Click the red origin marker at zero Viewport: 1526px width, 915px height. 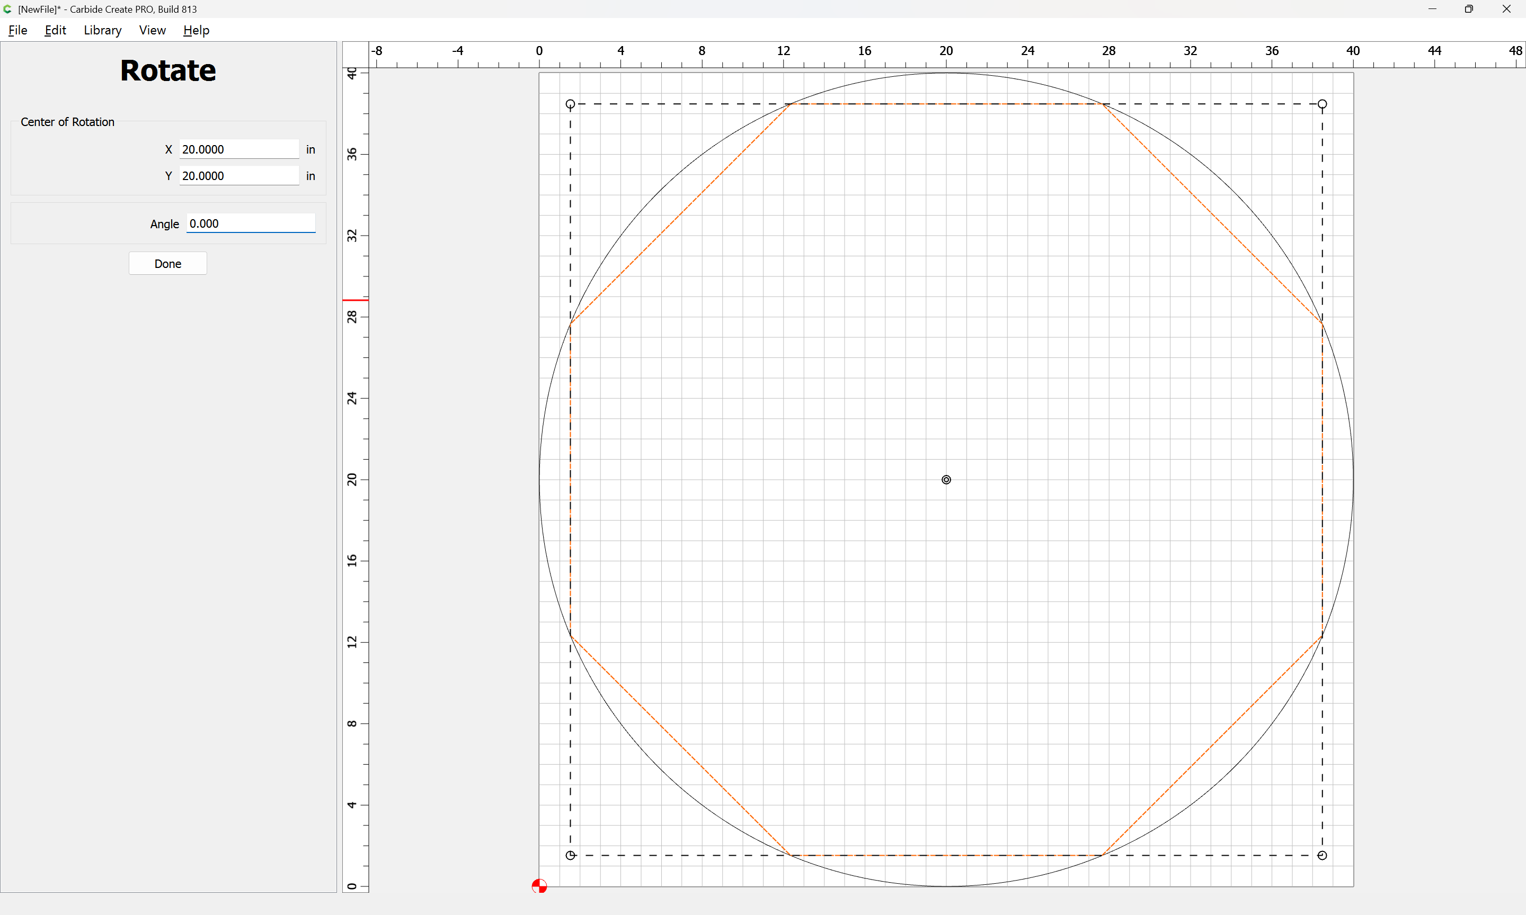coord(539,886)
